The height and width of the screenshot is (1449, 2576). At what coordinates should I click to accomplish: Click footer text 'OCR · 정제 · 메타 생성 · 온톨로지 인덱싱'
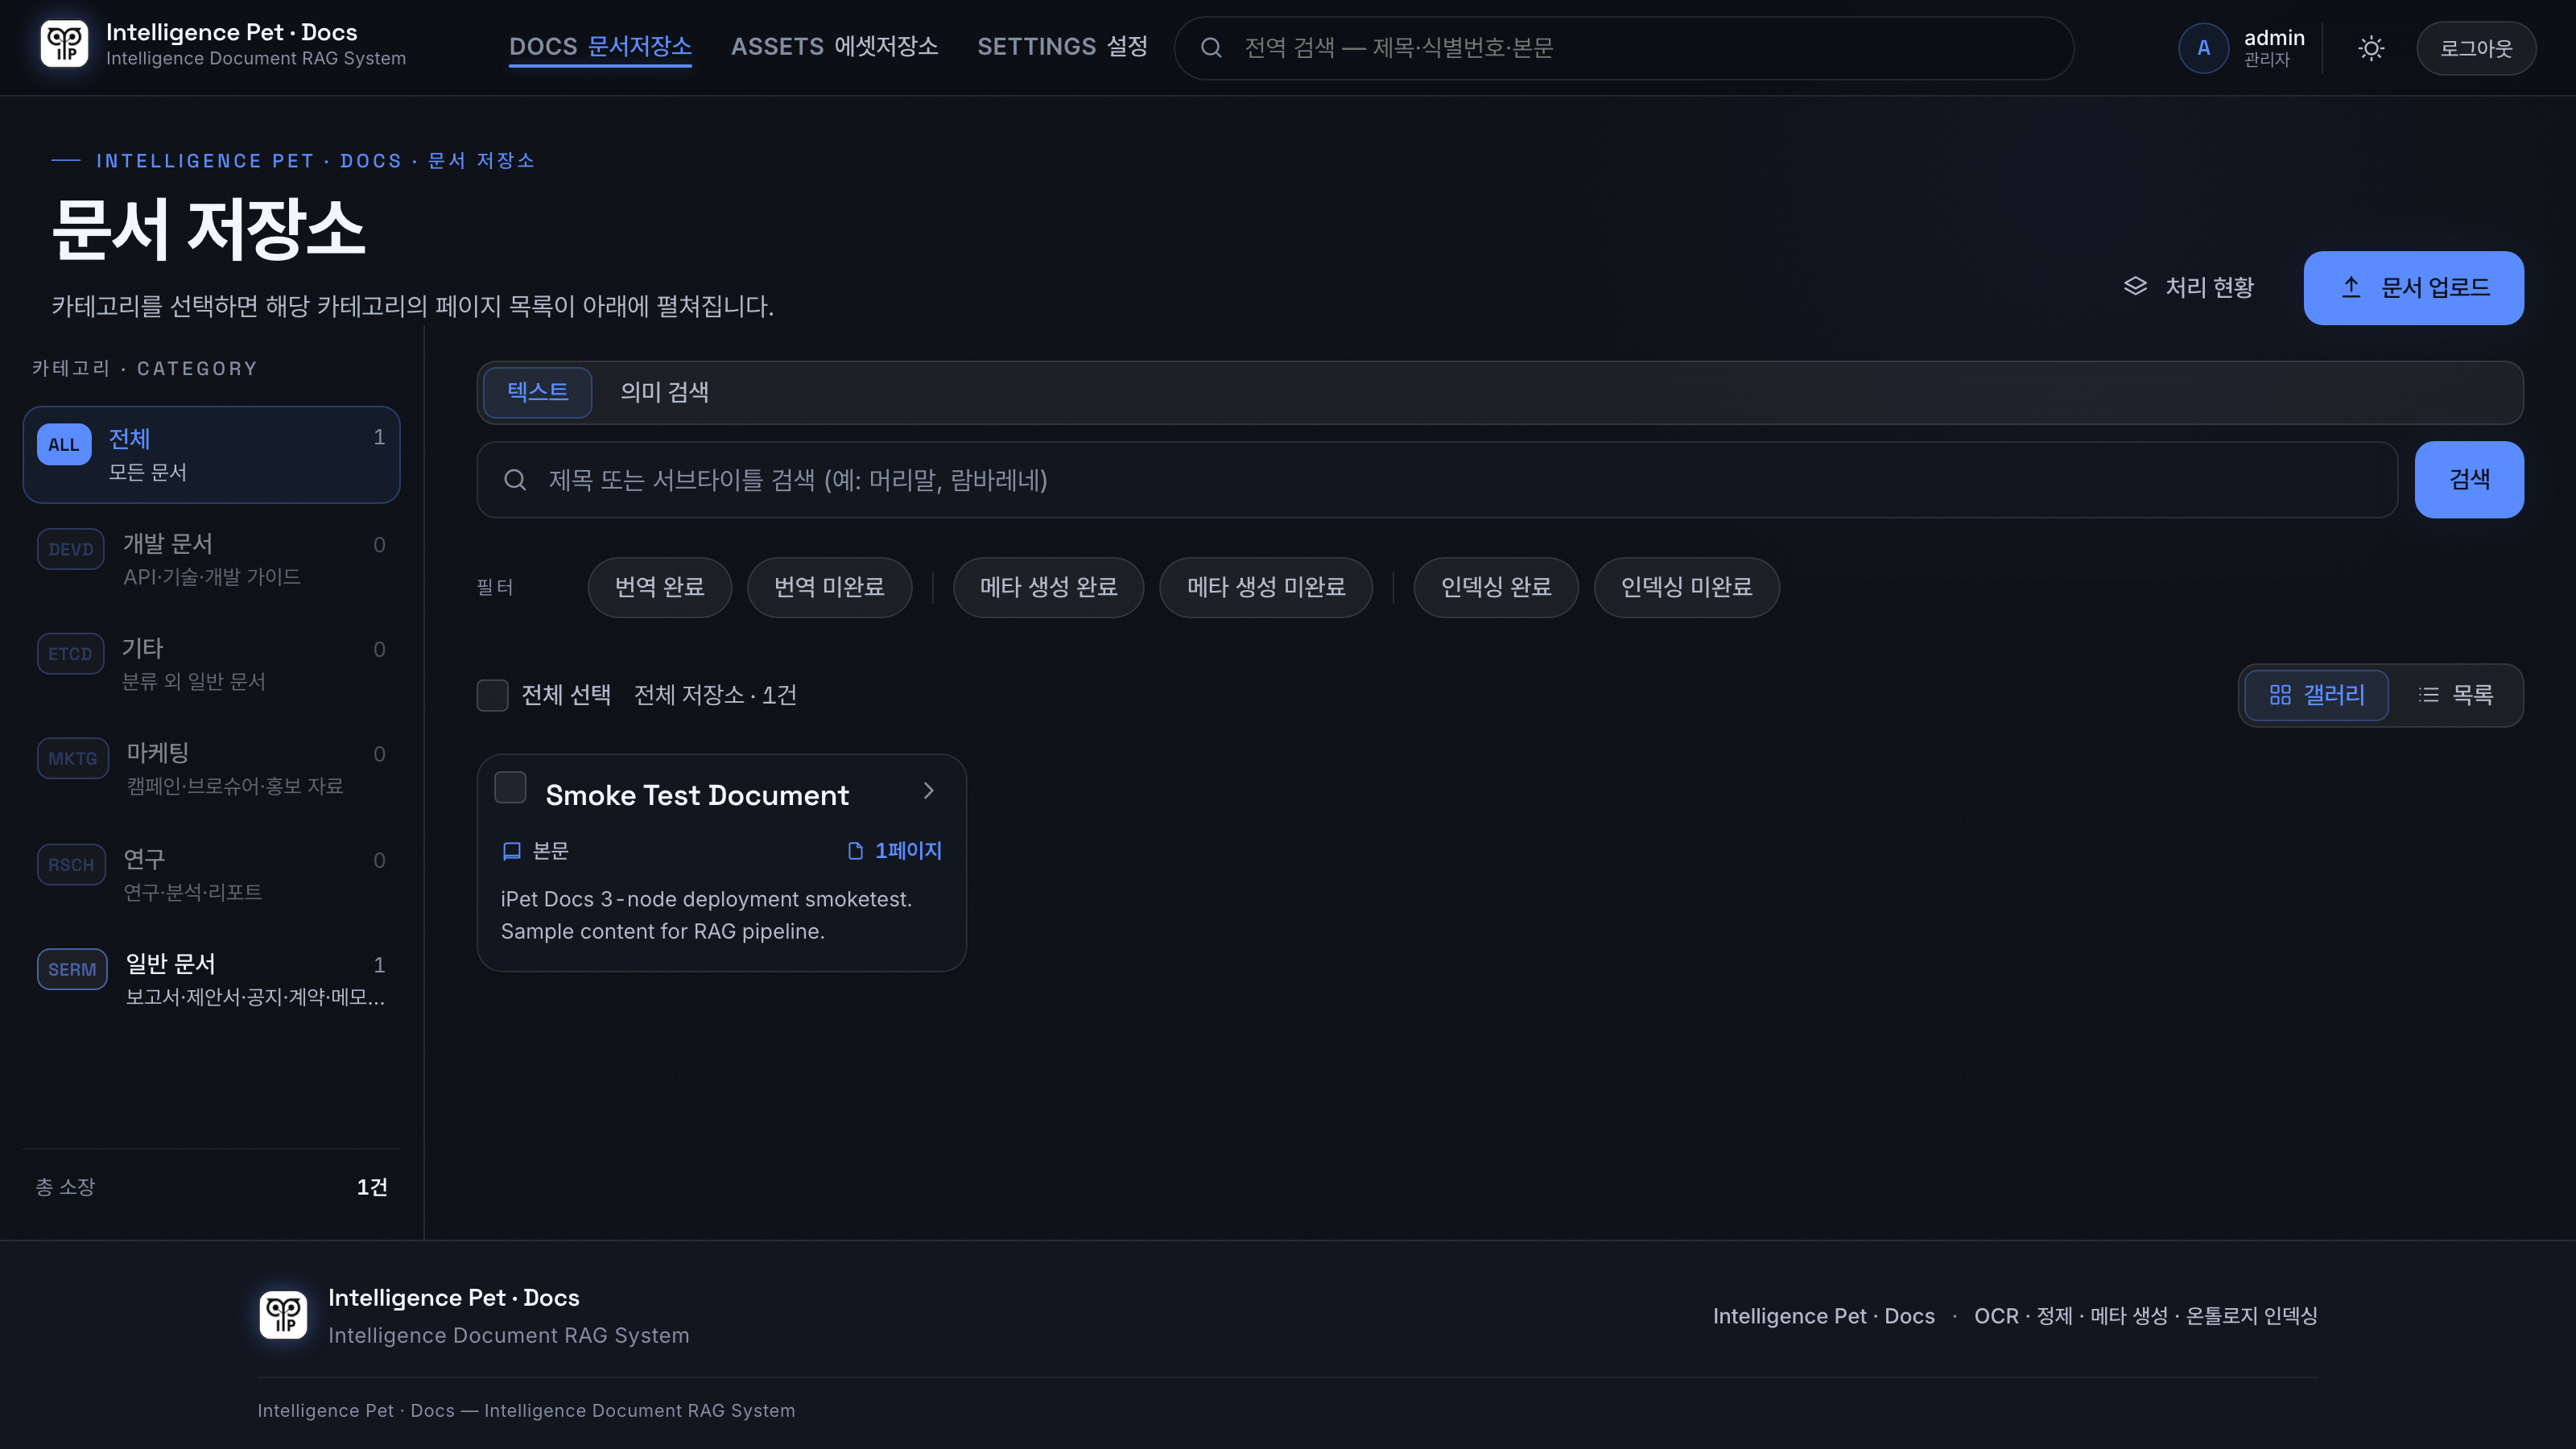2145,1316
